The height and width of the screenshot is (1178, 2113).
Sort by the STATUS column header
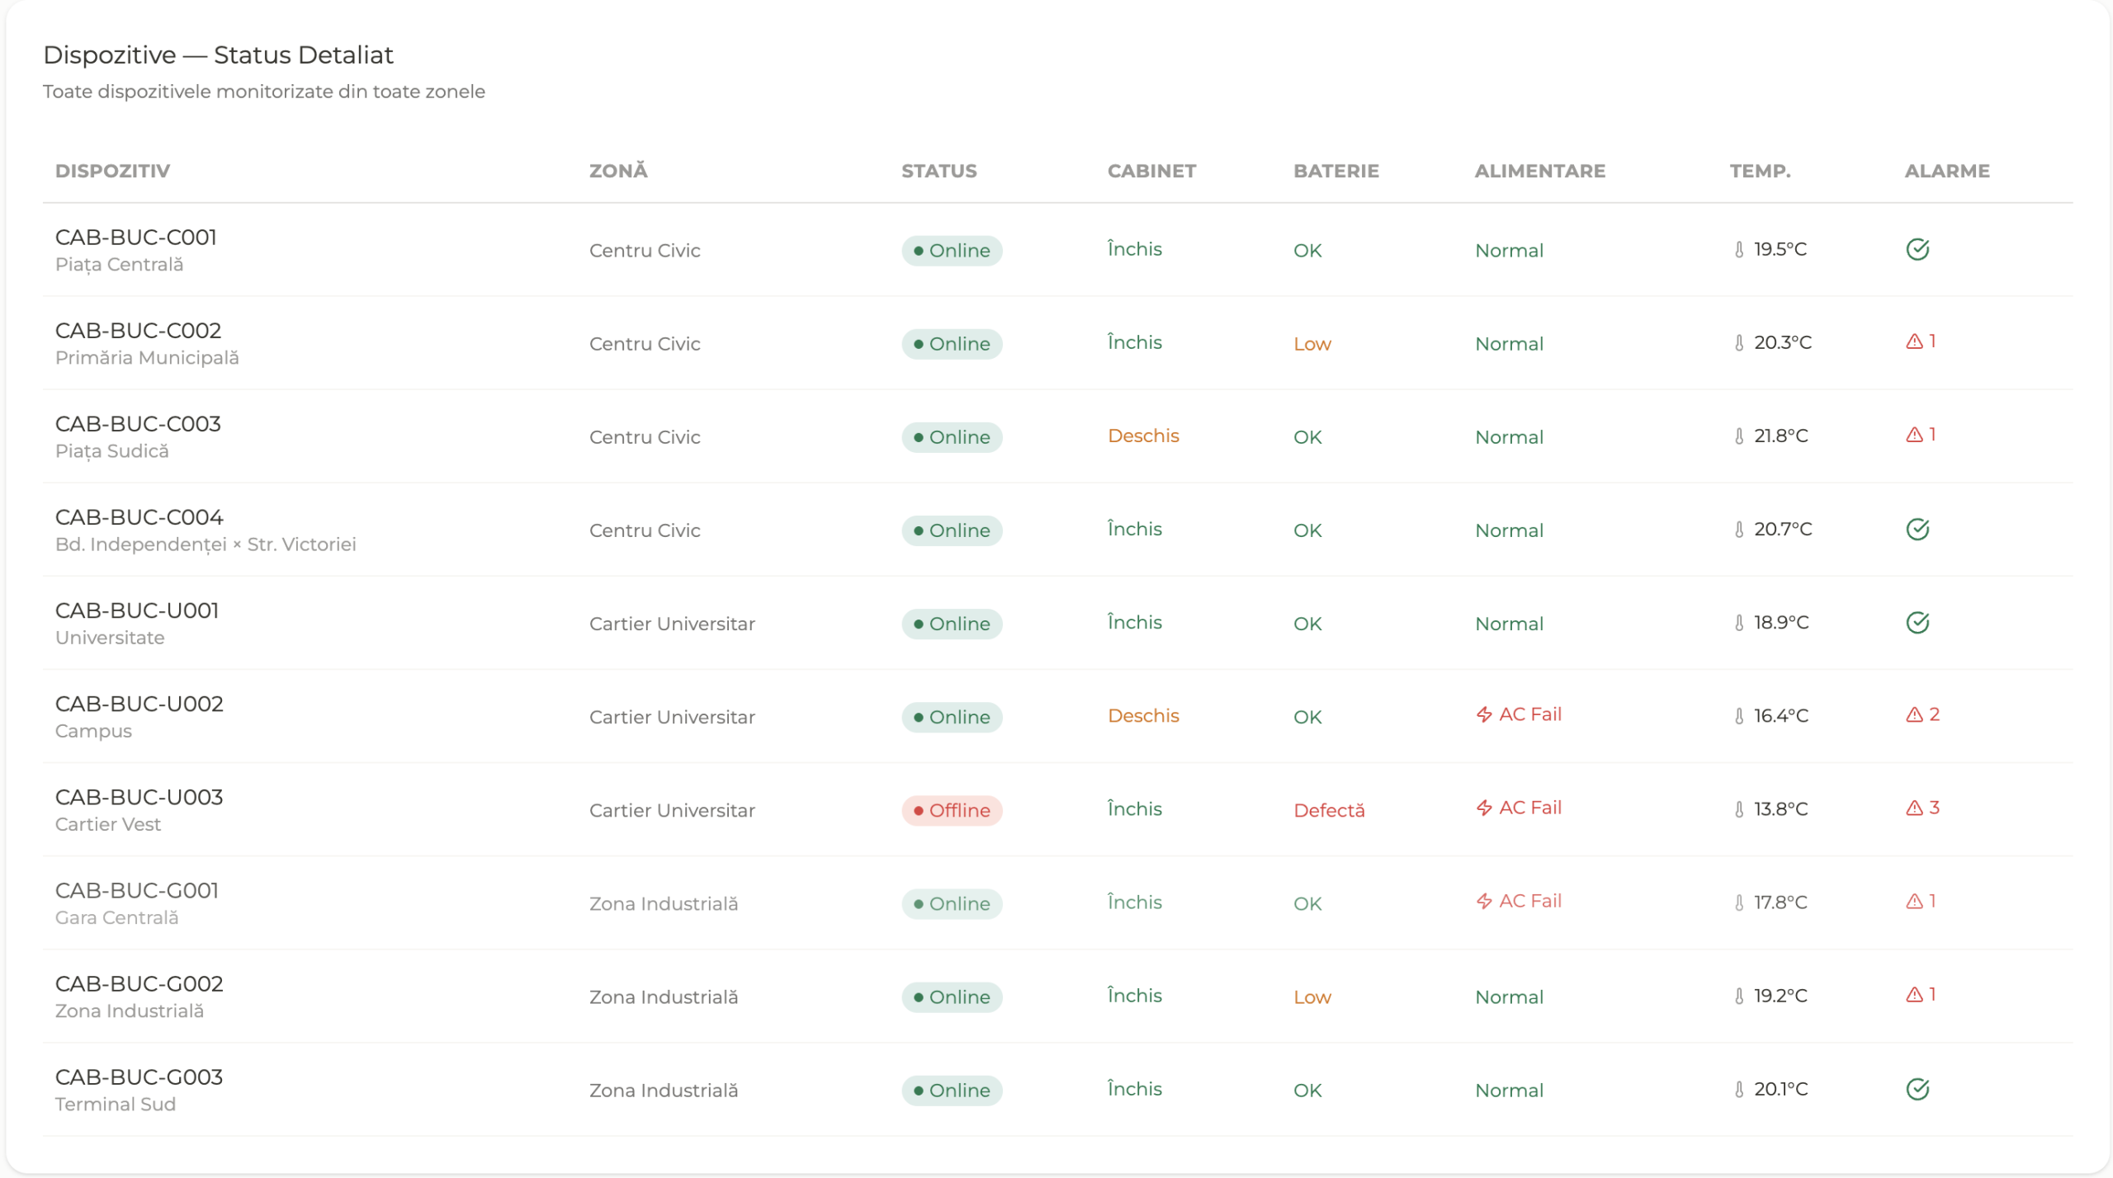pos(939,171)
